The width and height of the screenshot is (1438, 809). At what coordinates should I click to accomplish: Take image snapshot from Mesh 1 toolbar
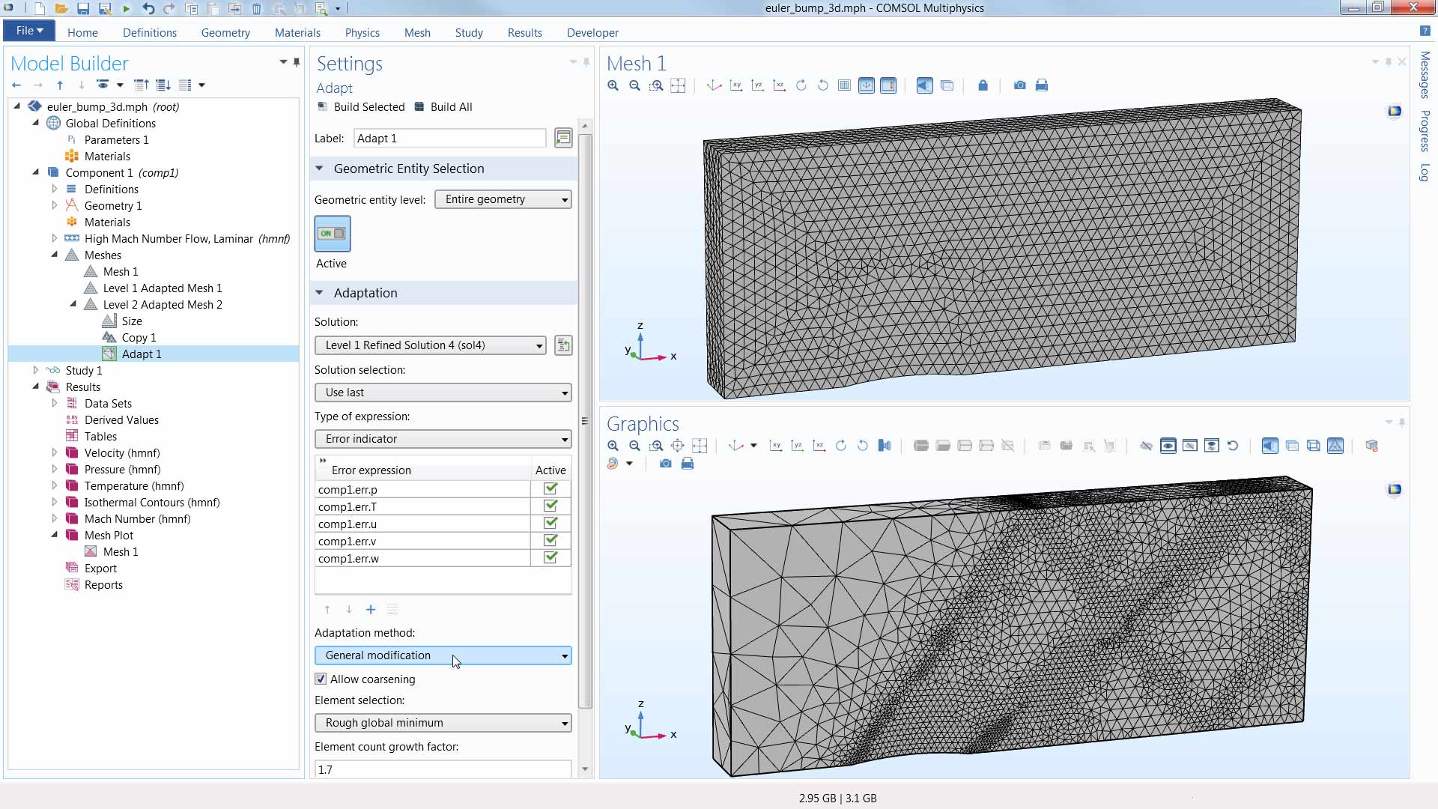1019,85
